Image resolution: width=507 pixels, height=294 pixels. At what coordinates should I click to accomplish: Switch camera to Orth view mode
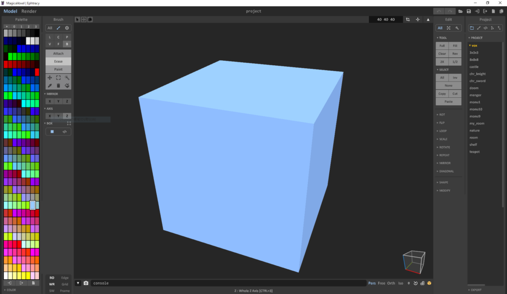click(x=391, y=283)
